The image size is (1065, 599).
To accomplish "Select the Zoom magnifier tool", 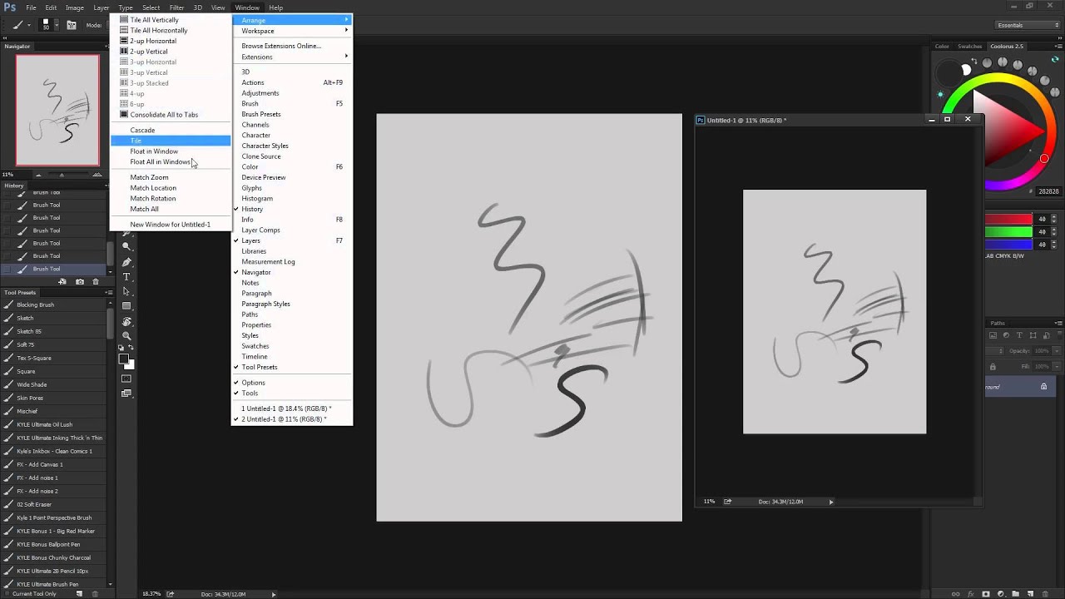I will pyautogui.click(x=126, y=336).
